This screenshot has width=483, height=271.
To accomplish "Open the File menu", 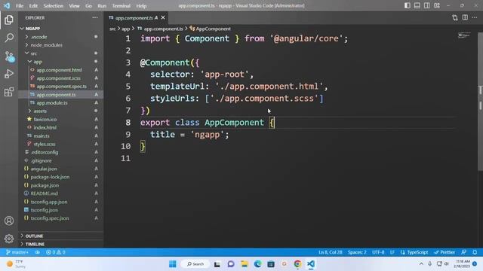I will tap(20, 6).
